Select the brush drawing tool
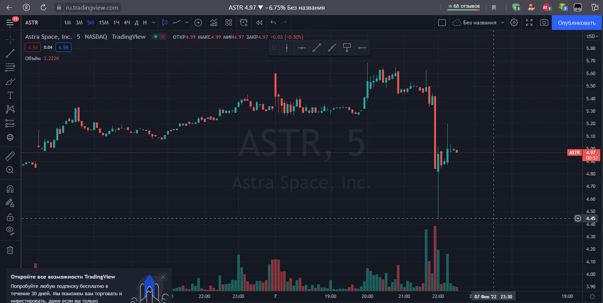 click(x=10, y=82)
